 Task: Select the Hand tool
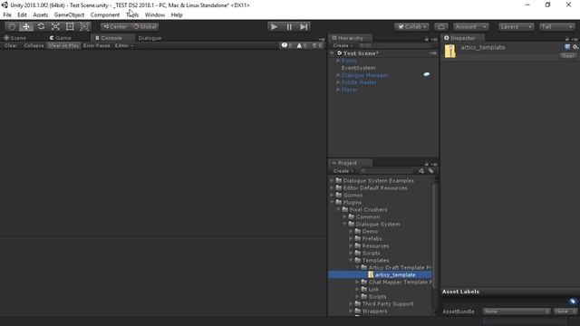(12, 26)
